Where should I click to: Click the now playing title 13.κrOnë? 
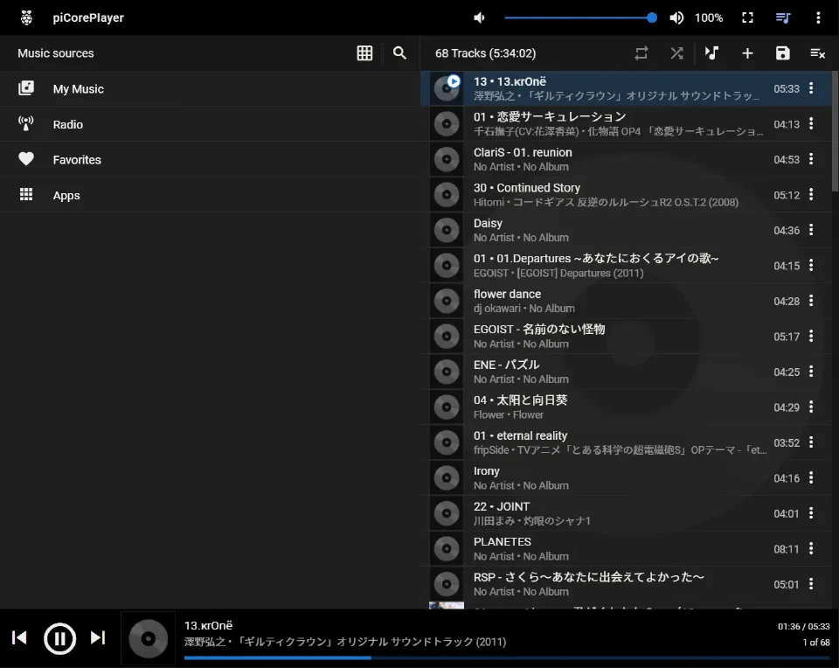pyautogui.click(x=208, y=625)
